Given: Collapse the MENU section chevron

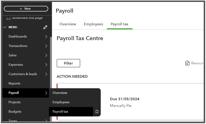Looking at the screenshot, I should pyautogui.click(x=5, y=27).
